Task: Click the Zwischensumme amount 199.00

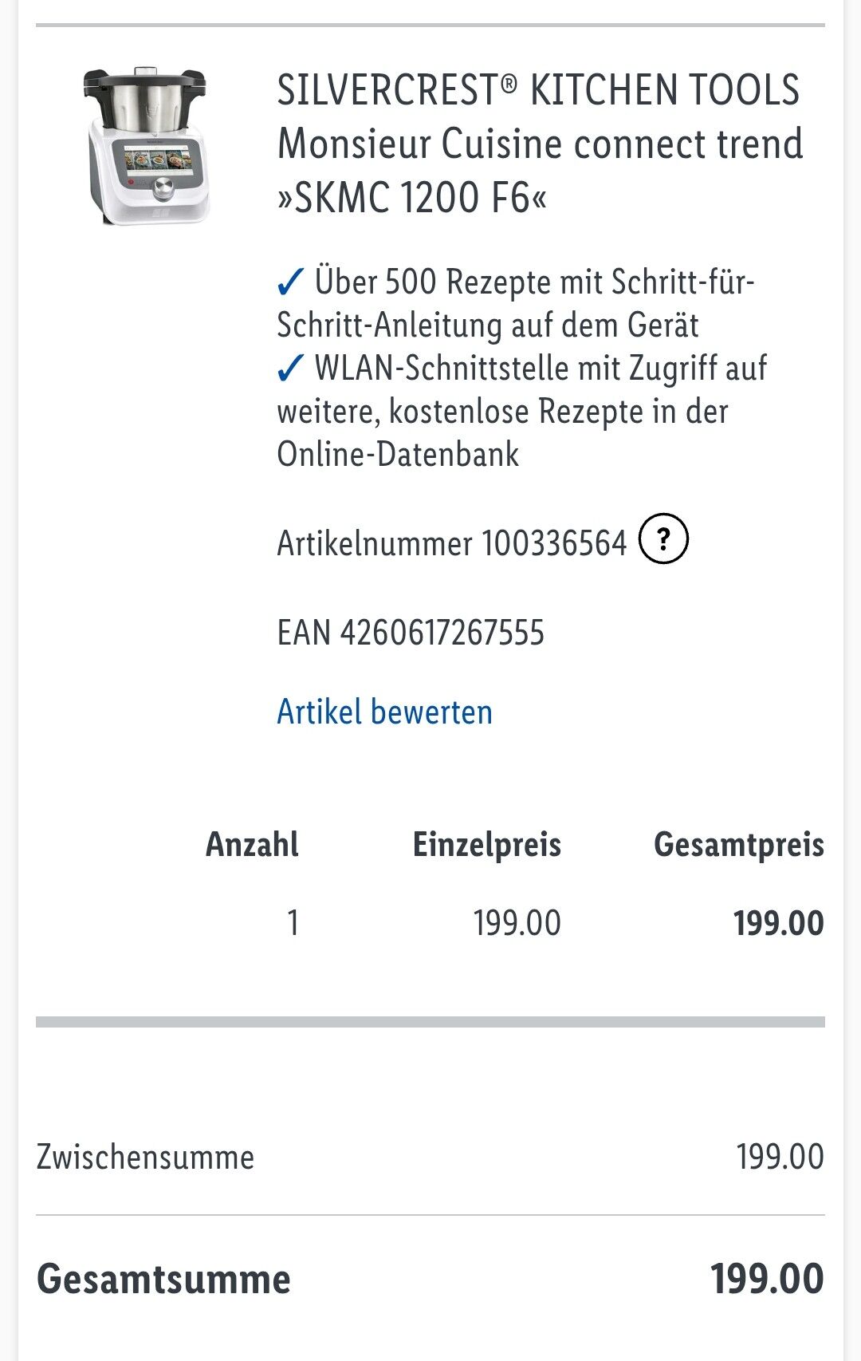Action: (780, 1157)
